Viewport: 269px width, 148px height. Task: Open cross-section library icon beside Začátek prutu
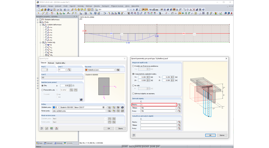(x=110, y=107)
